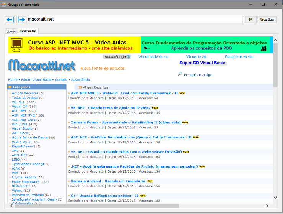Select the Macoratti.net tab
283x214 pixels.
tap(28, 31)
